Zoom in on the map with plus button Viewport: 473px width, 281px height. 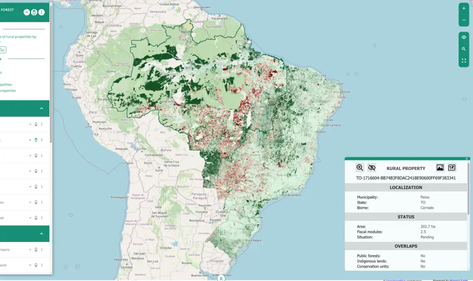pos(464,8)
